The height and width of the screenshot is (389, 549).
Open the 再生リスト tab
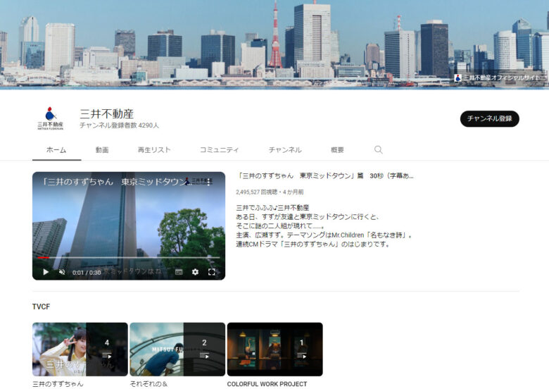click(x=154, y=150)
